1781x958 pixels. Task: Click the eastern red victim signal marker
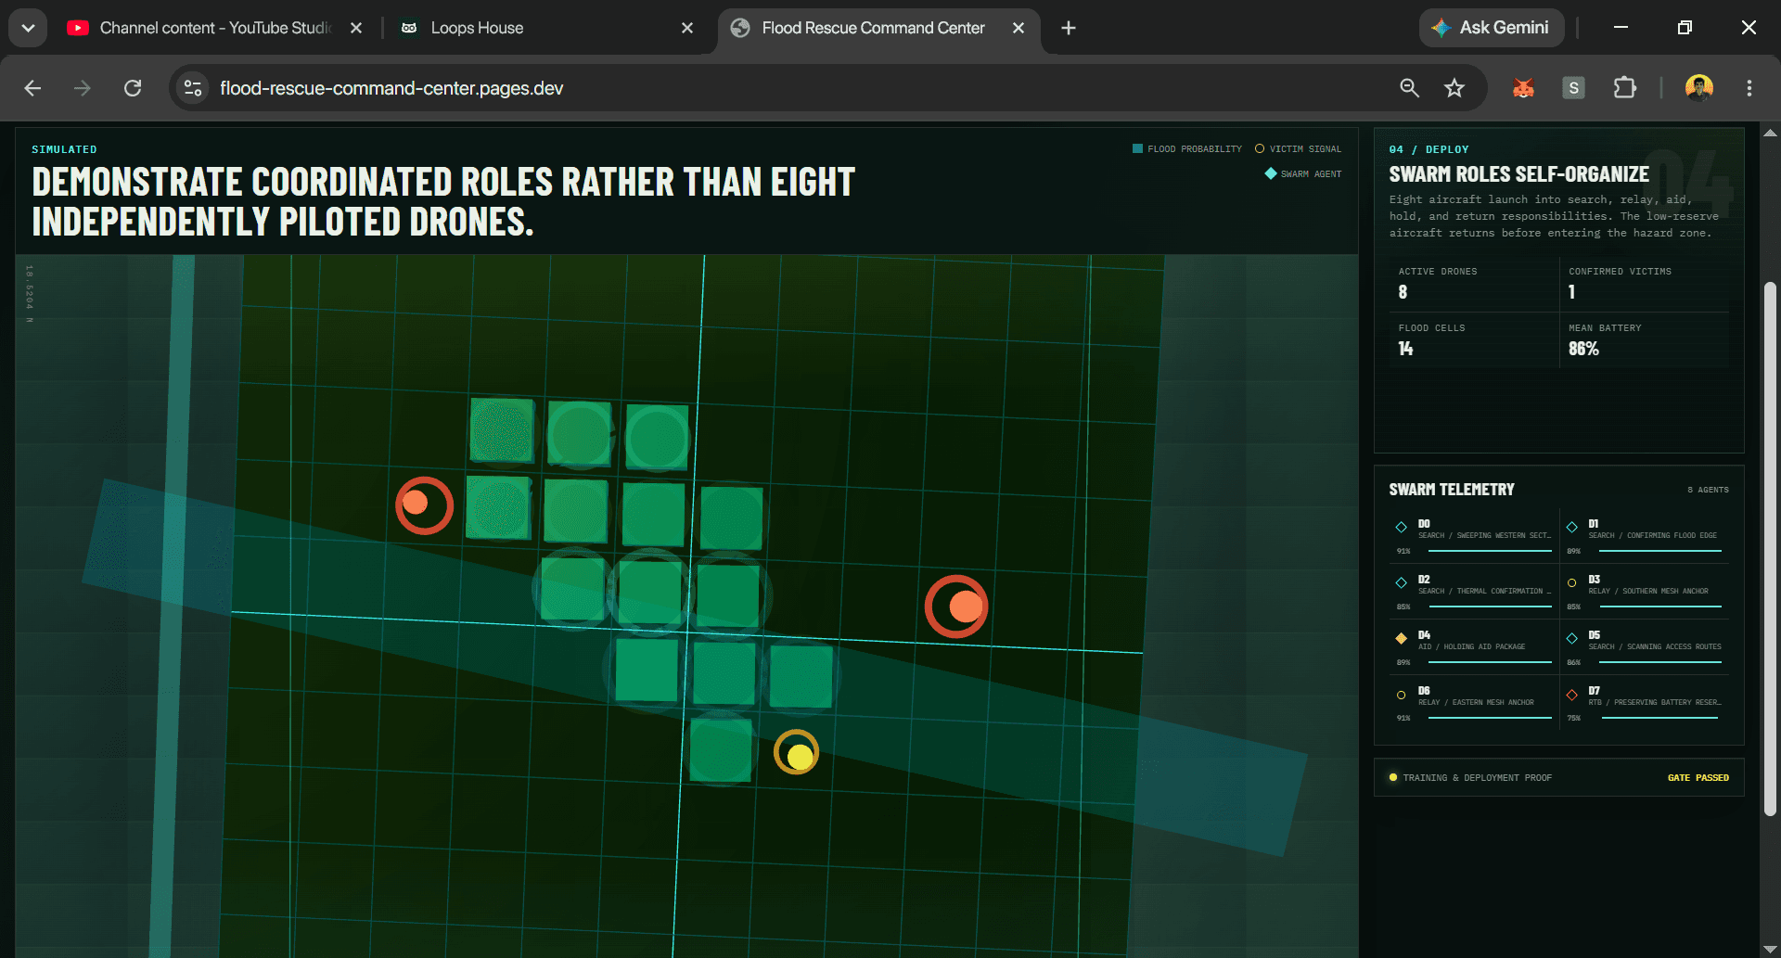tap(956, 607)
